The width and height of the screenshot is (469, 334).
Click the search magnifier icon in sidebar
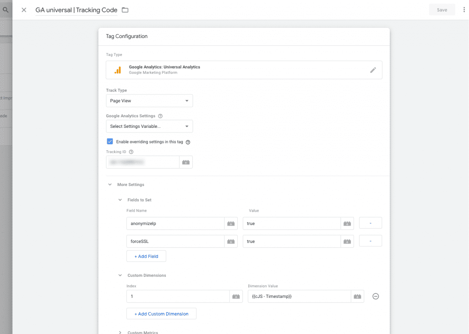click(x=5, y=10)
